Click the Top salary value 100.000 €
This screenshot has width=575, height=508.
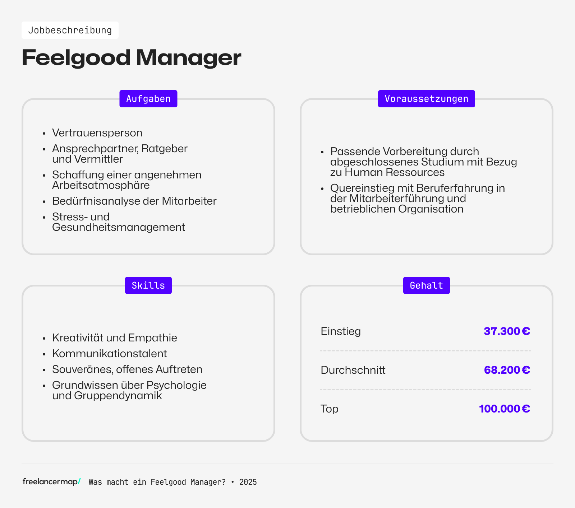point(504,409)
